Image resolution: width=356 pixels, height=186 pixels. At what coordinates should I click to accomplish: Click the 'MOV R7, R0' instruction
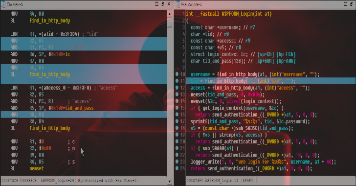pyautogui.click(x=27, y=61)
